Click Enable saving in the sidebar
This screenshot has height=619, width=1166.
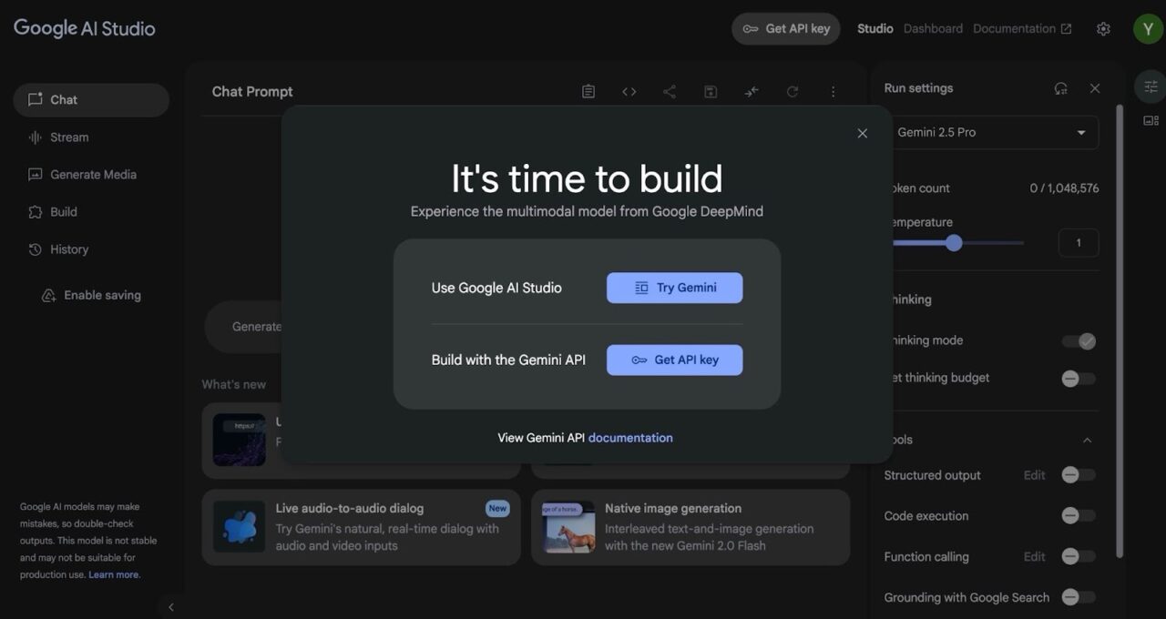91,296
